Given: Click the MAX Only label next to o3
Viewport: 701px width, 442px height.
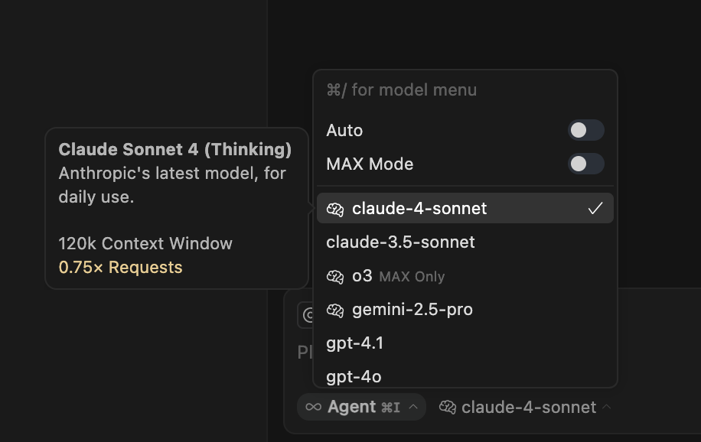Looking at the screenshot, I should click(412, 277).
